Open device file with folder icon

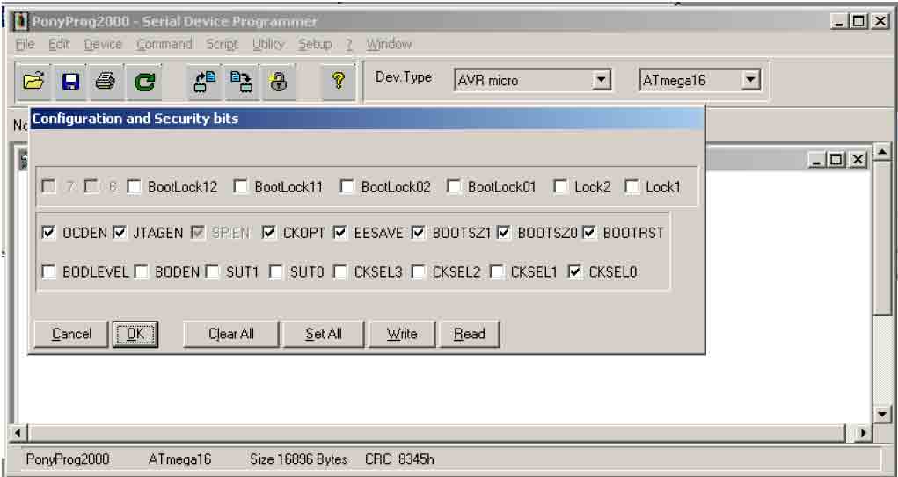33,82
